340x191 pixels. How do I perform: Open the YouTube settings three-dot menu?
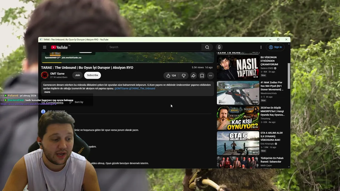pos(261,47)
